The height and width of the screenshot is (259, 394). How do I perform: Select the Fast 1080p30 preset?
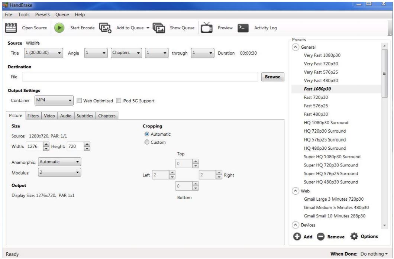(x=317, y=89)
